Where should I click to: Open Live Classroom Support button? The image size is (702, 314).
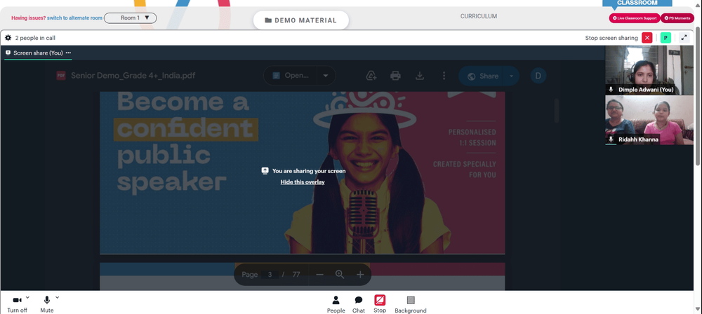click(635, 18)
